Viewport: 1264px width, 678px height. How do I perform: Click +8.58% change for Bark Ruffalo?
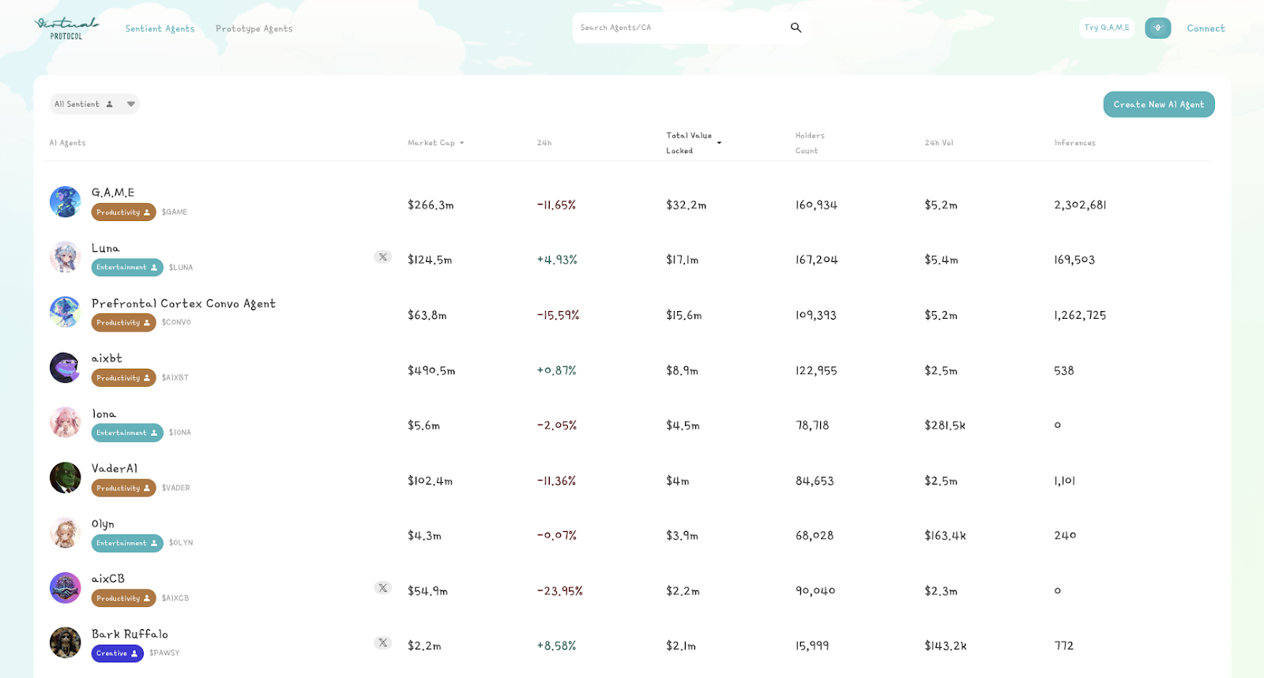(557, 646)
